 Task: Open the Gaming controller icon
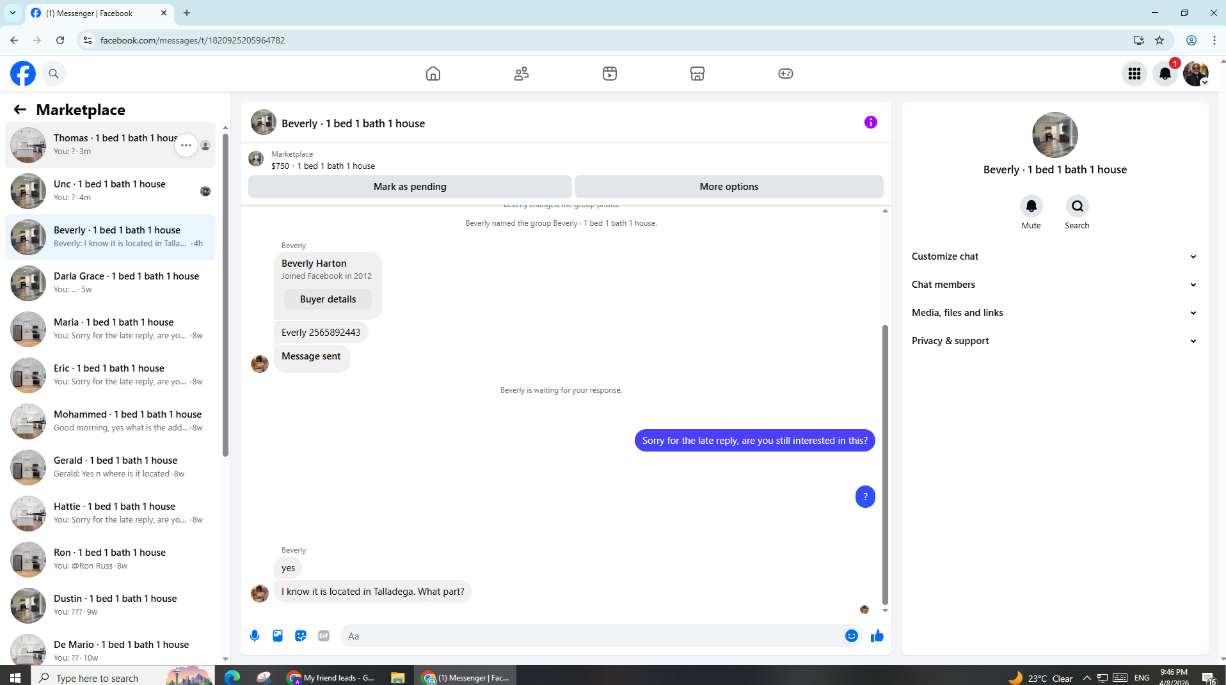(x=786, y=74)
